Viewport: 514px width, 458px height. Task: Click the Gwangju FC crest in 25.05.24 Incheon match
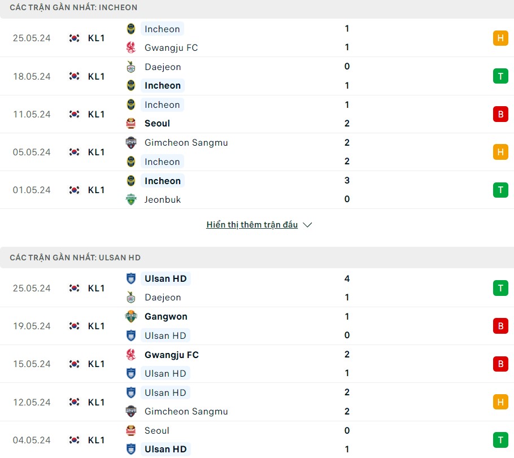point(131,47)
